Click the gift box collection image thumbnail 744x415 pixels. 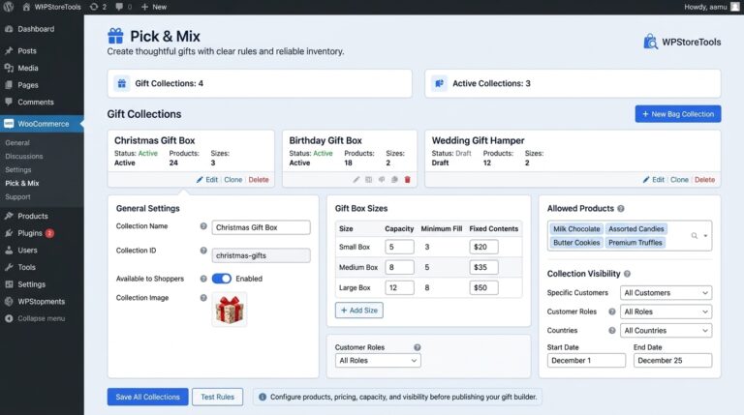coord(230,310)
